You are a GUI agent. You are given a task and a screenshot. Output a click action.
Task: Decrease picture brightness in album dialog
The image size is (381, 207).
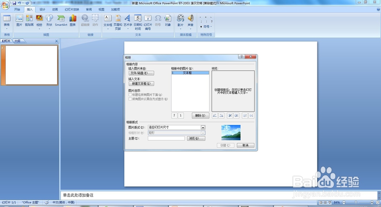[251, 116]
